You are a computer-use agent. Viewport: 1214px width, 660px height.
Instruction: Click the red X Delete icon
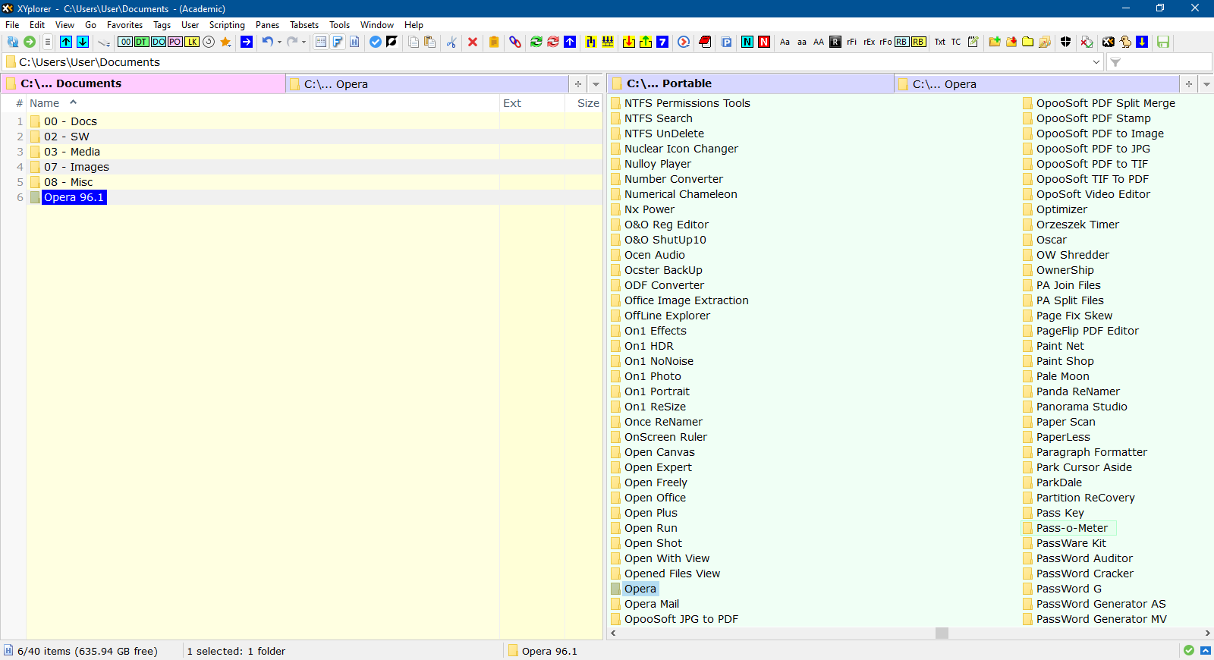(x=473, y=42)
